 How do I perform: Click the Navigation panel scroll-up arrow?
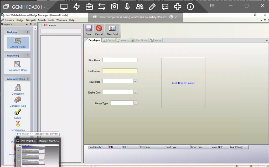coord(35,28)
